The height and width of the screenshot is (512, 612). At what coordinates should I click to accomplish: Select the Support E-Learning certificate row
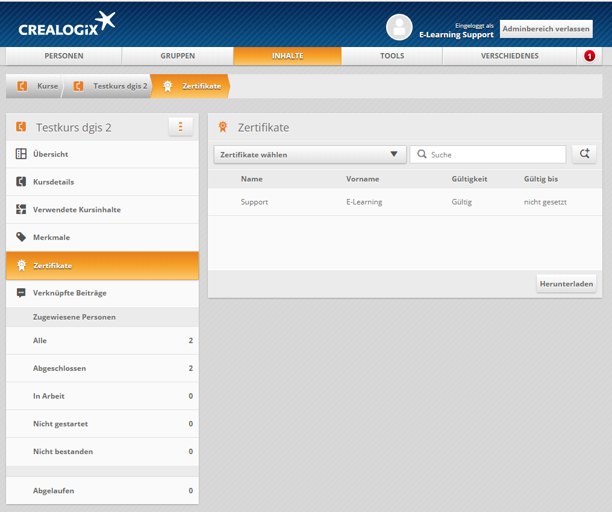404,202
